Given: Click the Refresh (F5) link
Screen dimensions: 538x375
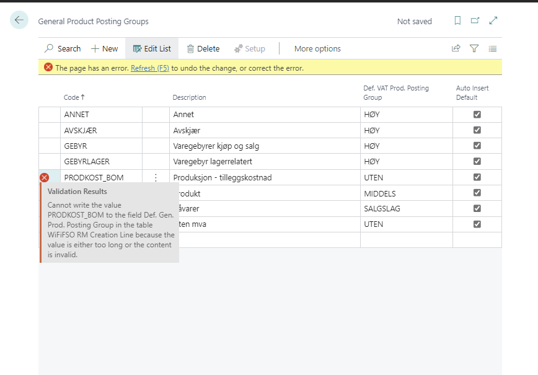Looking at the screenshot, I should point(150,68).
